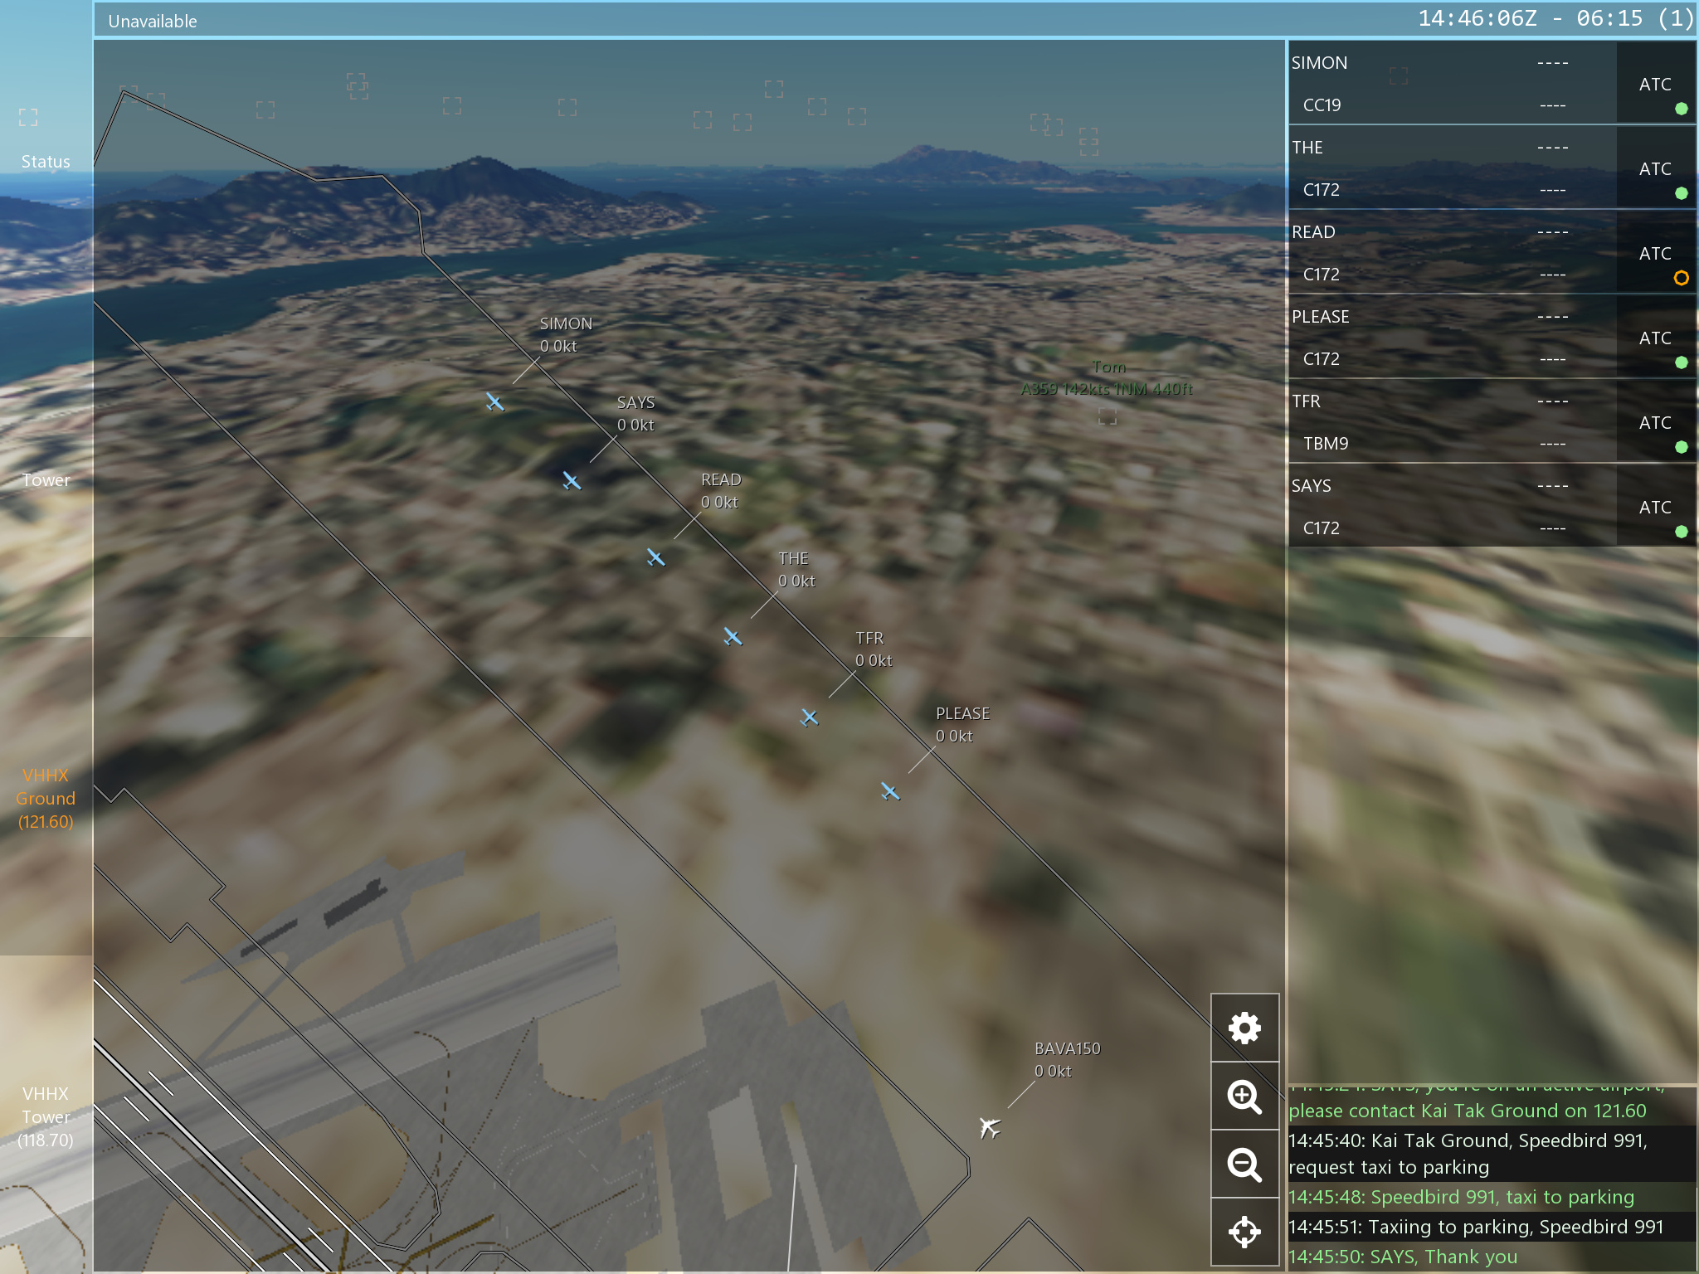
Task: Open ATC options for THE C172 strip
Action: pos(1654,168)
